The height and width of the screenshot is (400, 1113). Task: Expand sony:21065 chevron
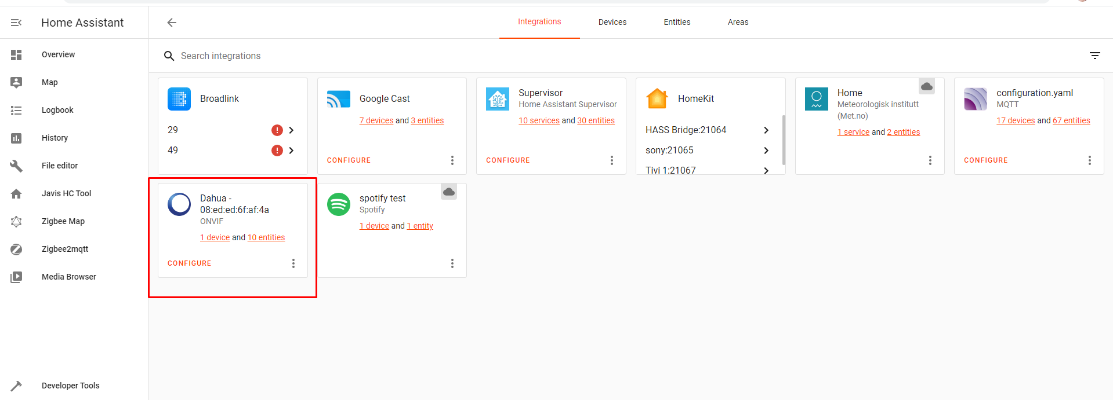(766, 151)
